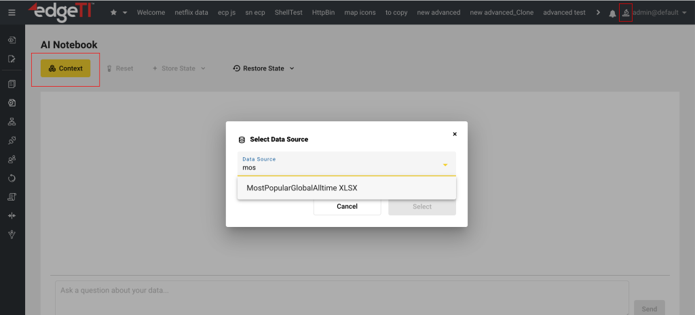This screenshot has height=315, width=695.
Task: Close the Select Data Source dialog
Action: (x=455, y=134)
